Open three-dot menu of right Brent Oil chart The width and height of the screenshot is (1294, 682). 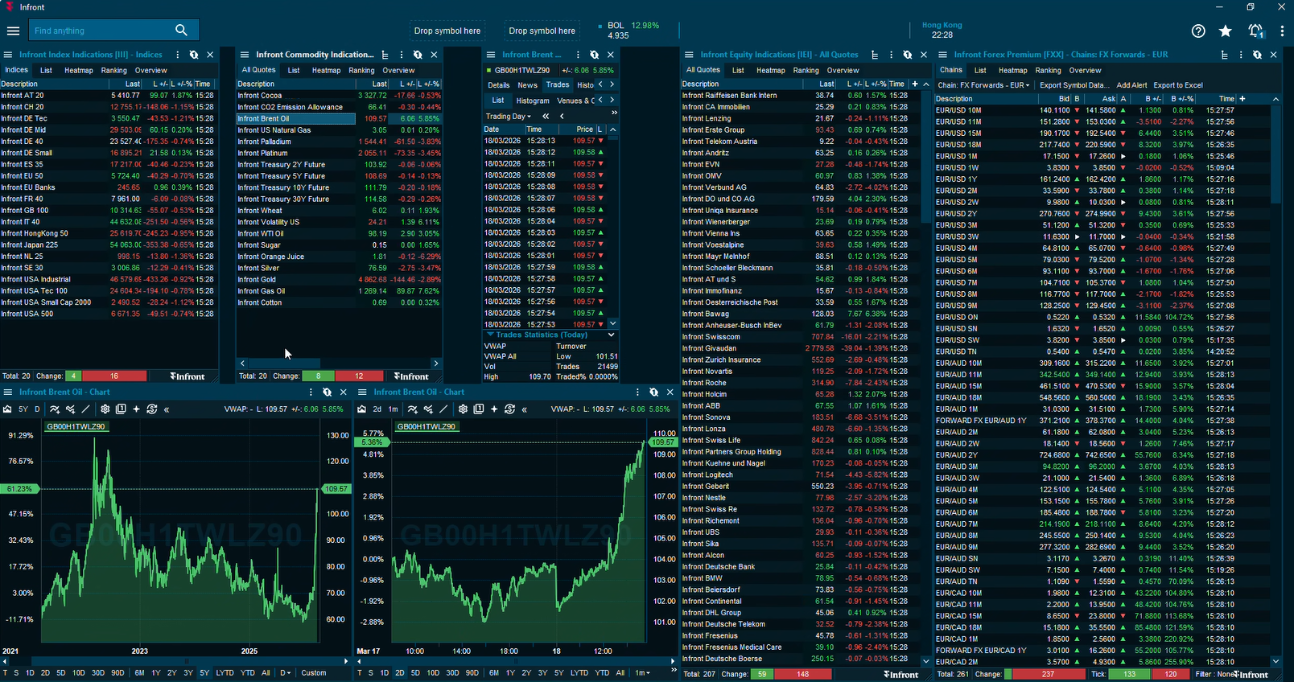tap(638, 392)
